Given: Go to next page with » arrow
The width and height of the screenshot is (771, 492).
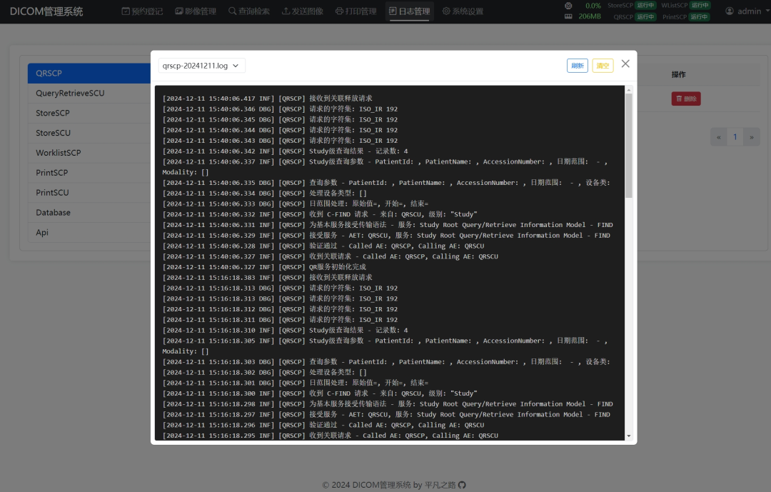Looking at the screenshot, I should tap(752, 137).
